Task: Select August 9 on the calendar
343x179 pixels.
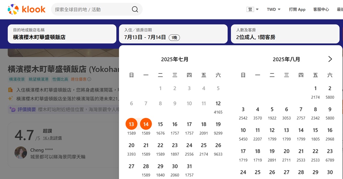Action: 330,113
